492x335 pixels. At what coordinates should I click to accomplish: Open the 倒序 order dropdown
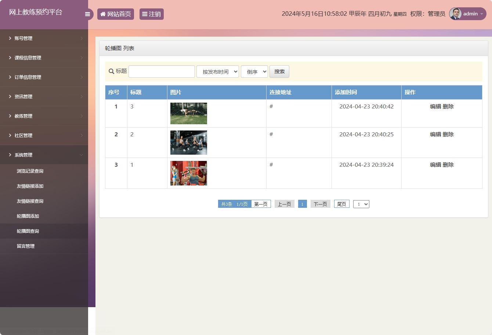pos(254,72)
